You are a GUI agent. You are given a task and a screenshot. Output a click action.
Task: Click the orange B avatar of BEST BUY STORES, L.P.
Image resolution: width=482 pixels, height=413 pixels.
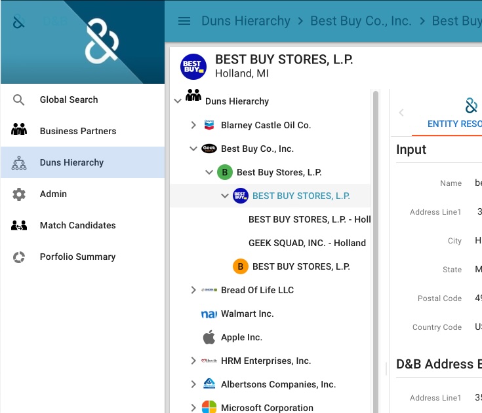pos(241,266)
